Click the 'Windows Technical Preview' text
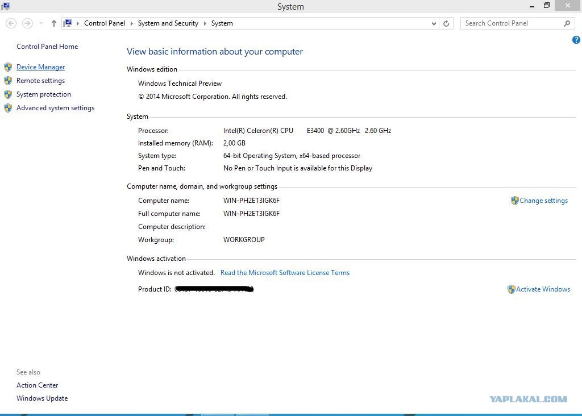 (180, 84)
